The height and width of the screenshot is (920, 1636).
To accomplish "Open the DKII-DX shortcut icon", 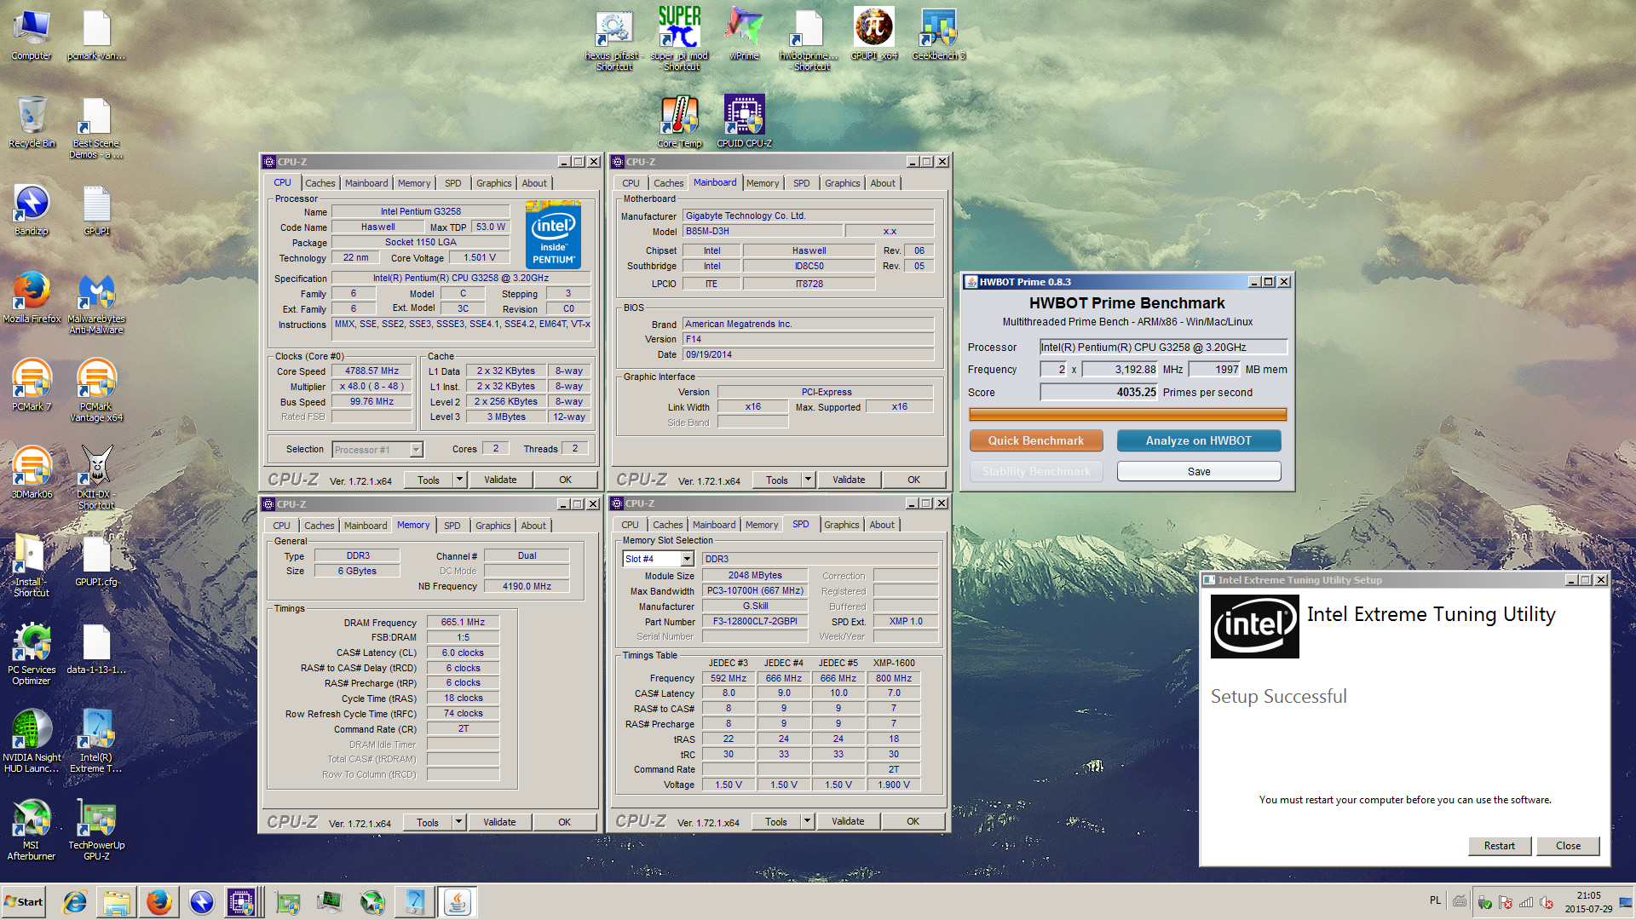I will click(x=96, y=478).
